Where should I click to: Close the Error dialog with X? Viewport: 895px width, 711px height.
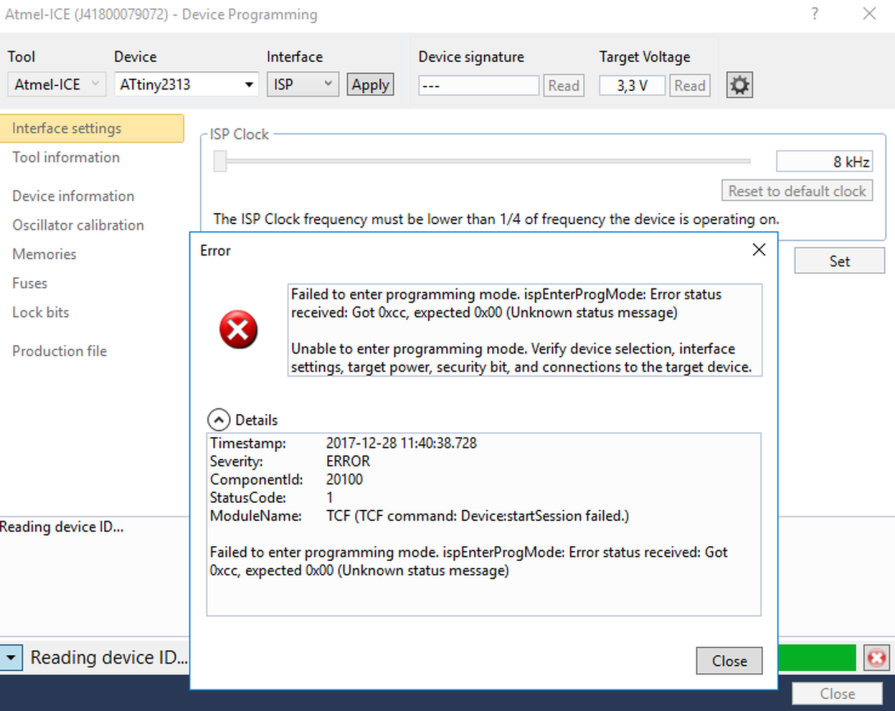[759, 250]
